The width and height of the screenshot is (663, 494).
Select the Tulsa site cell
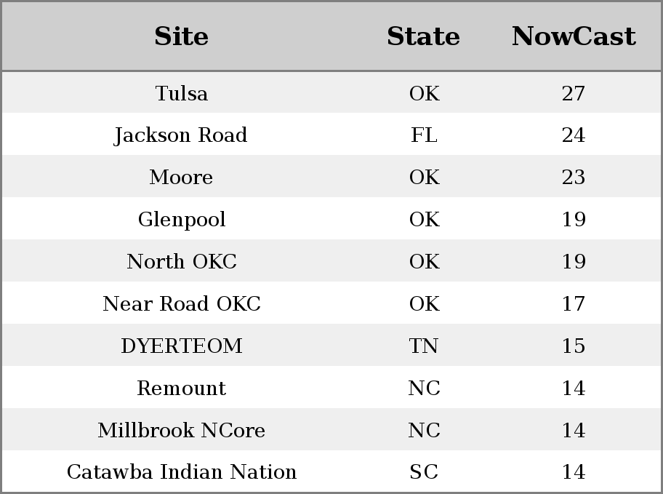[x=182, y=93]
